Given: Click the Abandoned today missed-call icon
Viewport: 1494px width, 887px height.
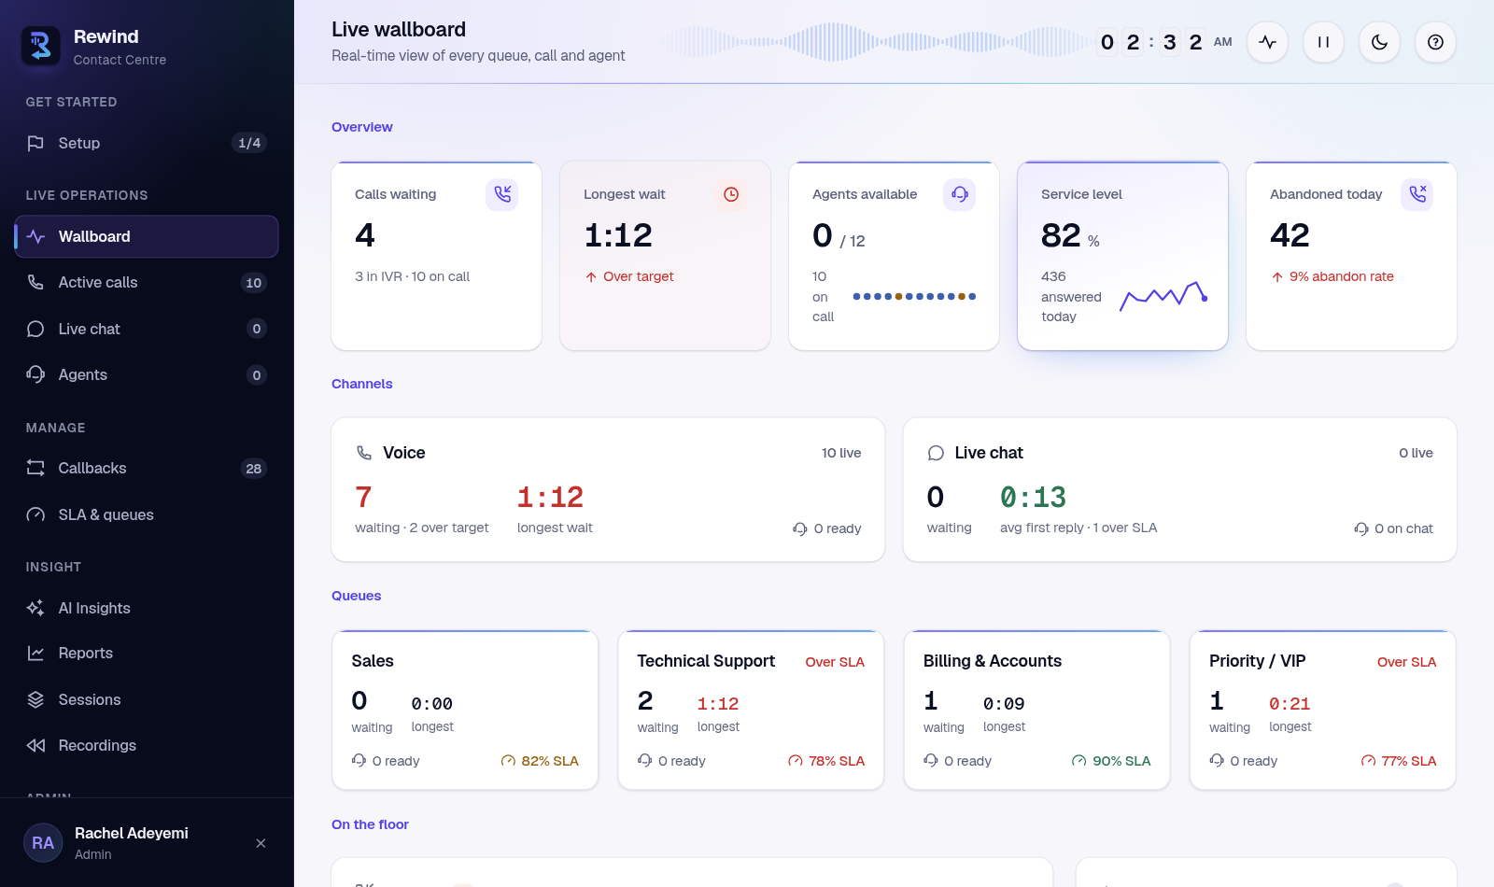Looking at the screenshot, I should [1417, 194].
